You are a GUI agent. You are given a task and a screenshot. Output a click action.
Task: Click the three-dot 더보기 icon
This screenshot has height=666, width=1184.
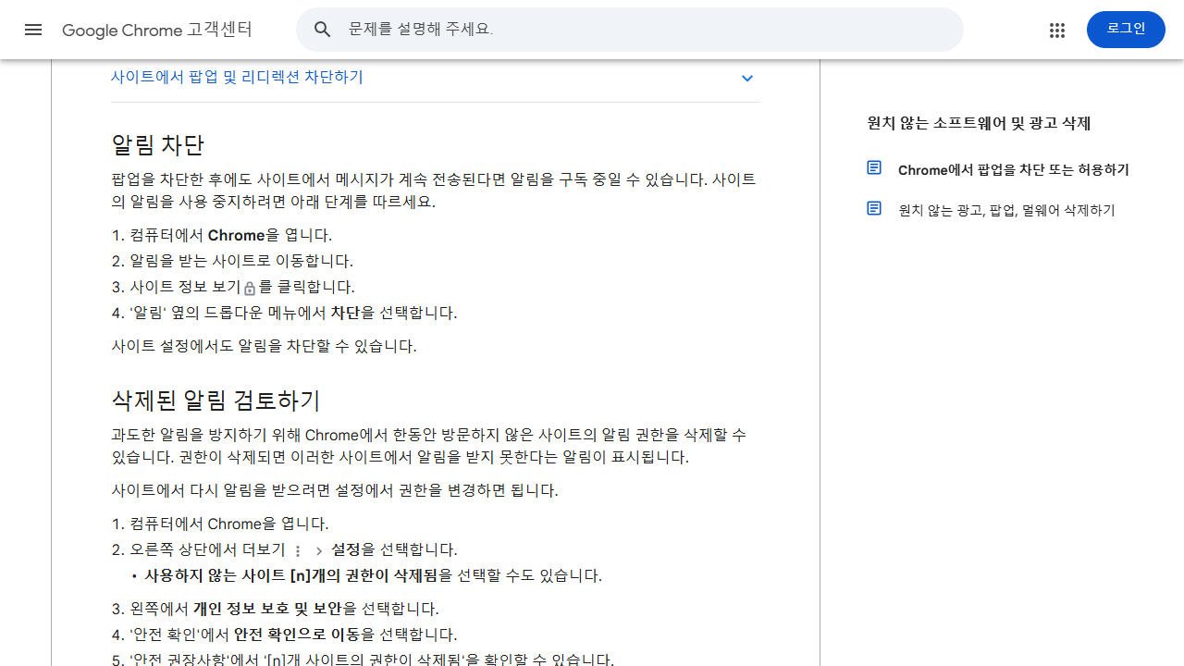[298, 550]
